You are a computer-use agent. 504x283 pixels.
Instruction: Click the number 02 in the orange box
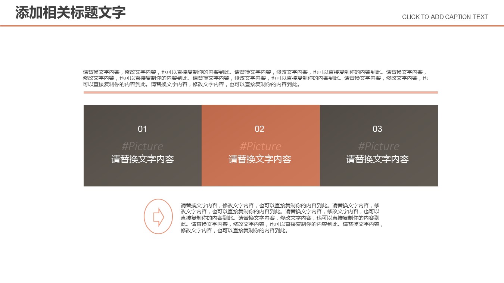(259, 129)
